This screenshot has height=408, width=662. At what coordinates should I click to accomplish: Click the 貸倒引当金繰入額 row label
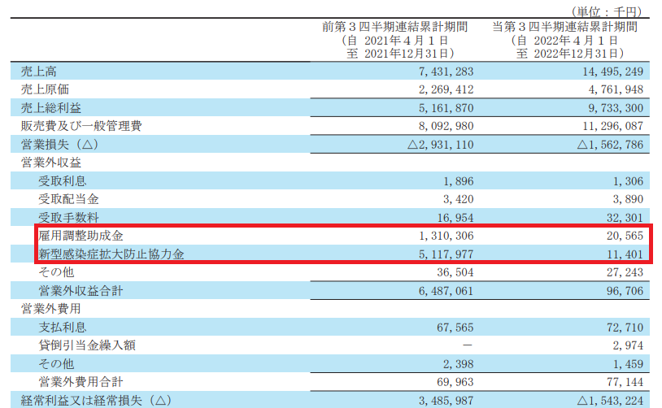coord(87,345)
